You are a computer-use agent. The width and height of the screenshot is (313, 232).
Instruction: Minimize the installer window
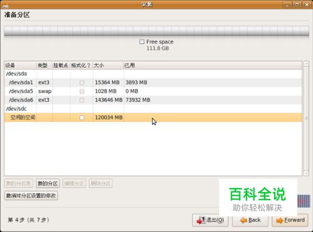pos(287,4)
